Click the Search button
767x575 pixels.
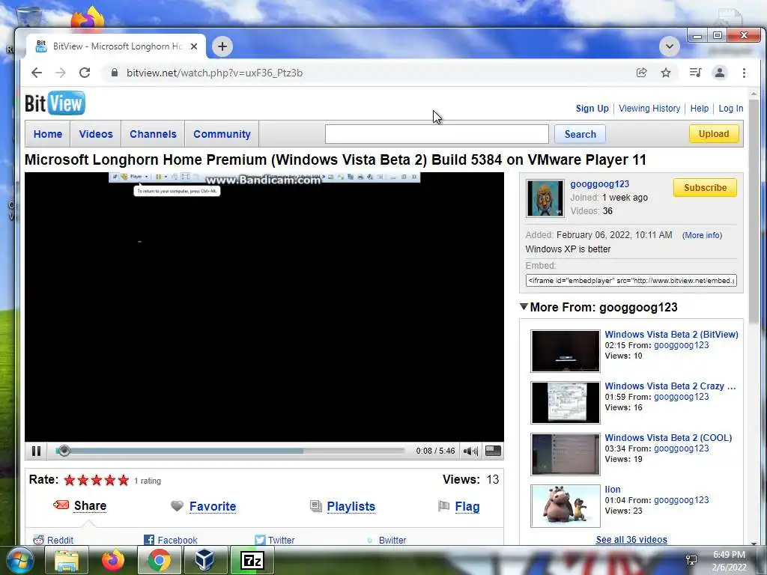(580, 134)
